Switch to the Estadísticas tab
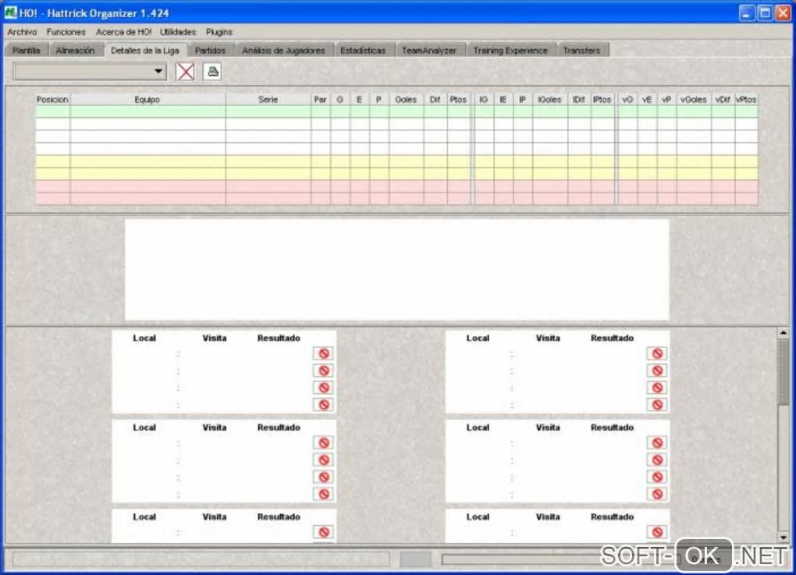 click(363, 50)
